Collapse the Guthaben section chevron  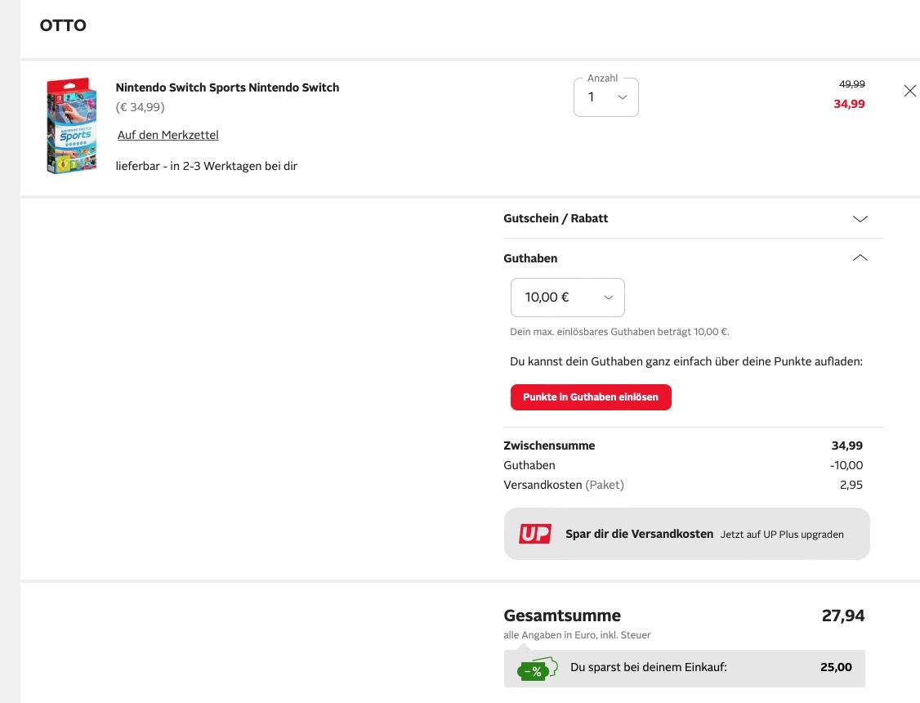(860, 258)
